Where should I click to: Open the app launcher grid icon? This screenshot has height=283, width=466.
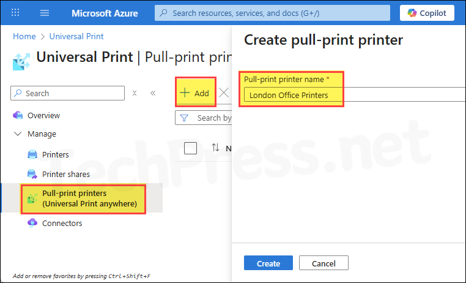pos(15,12)
